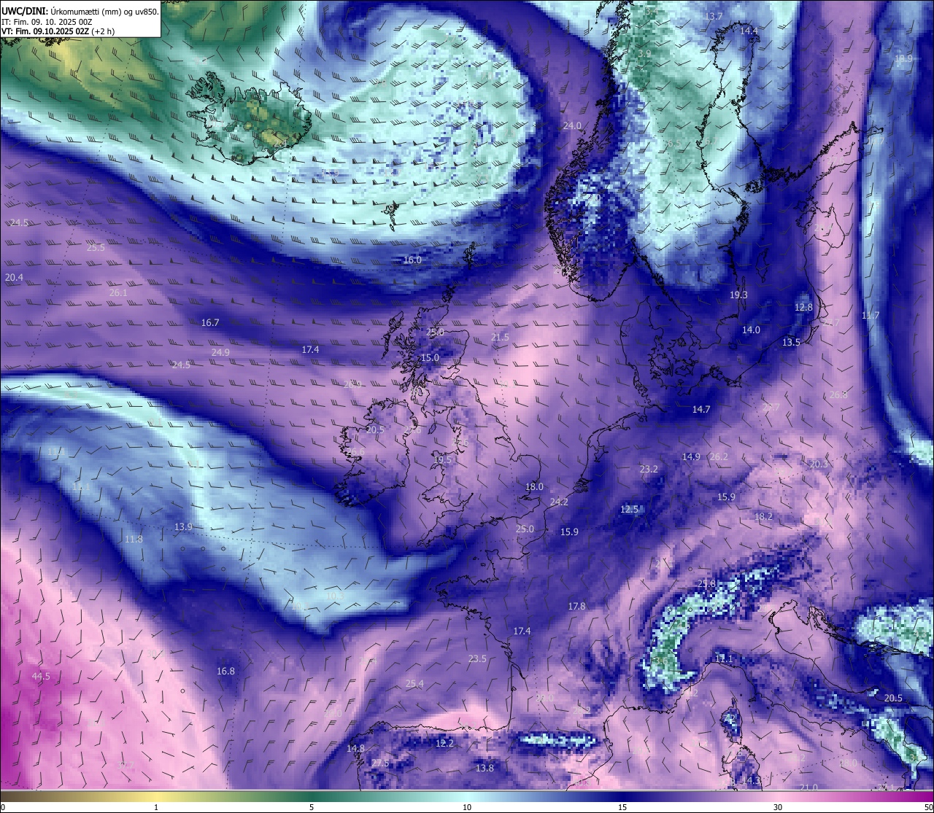
Task: Click the 26.1 value label
Action: pos(117,292)
